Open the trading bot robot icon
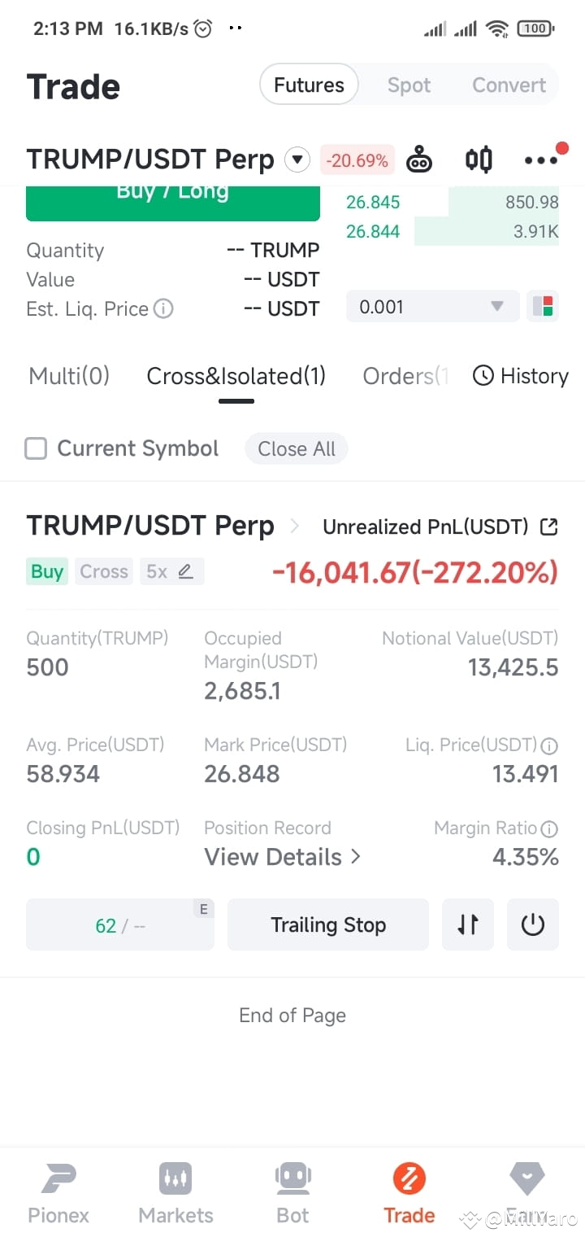This screenshot has height=1237, width=585. 419,160
